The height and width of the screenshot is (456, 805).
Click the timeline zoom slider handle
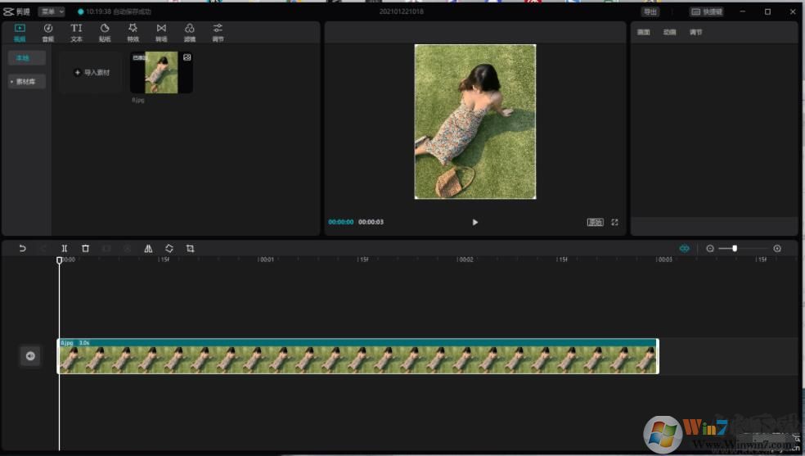coord(735,248)
